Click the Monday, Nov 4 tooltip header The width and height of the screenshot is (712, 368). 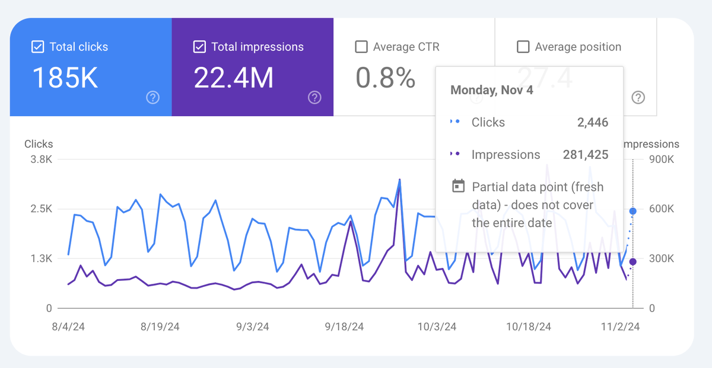click(x=492, y=89)
